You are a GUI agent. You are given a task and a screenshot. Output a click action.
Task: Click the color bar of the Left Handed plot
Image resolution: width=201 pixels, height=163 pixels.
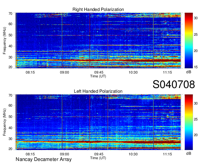coord(189,122)
